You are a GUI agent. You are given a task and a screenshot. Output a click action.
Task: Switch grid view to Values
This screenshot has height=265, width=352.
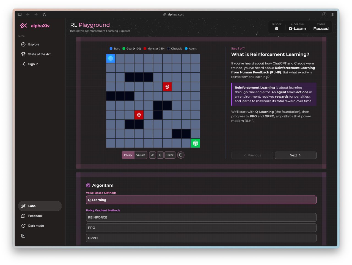click(x=141, y=155)
